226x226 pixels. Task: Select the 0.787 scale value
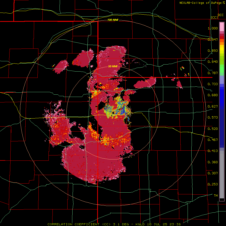(x=213, y=73)
